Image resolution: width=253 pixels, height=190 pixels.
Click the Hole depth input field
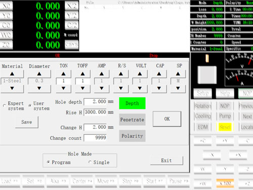[95, 102]
